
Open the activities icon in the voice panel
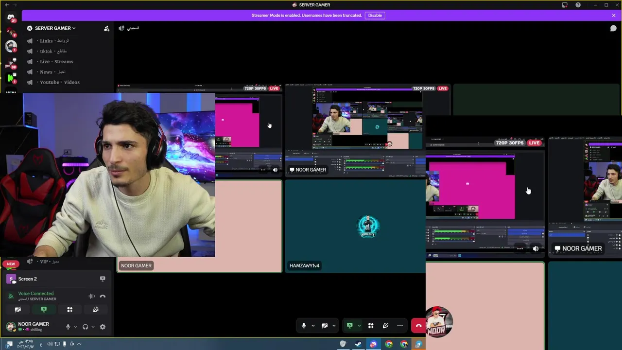pos(69,310)
